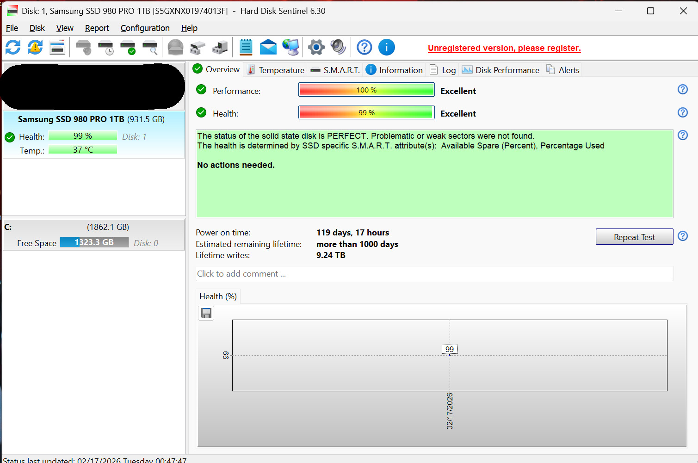The height and width of the screenshot is (463, 698).
Task: Click the blue envelope e-mail icon
Action: tap(268, 47)
